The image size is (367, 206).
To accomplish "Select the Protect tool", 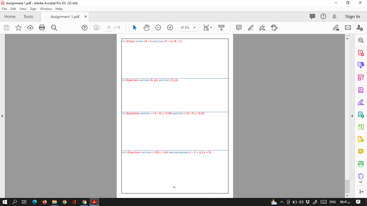I will tap(361, 176).
